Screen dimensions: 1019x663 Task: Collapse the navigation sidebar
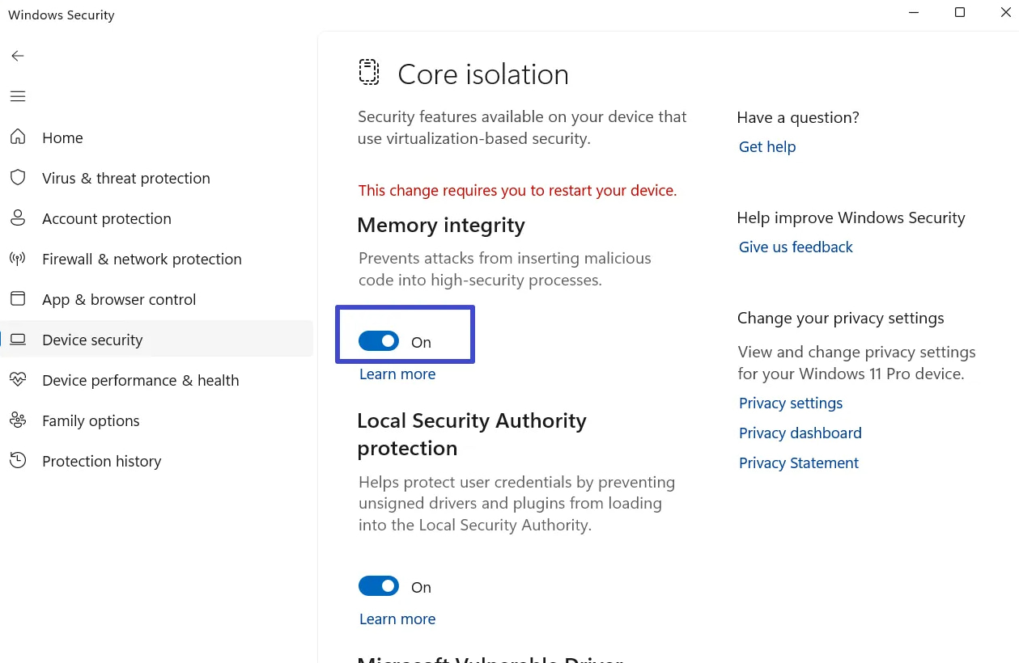[17, 95]
